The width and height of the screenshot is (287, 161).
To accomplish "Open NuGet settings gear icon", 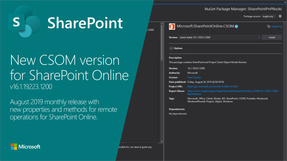I will point(280,16).
